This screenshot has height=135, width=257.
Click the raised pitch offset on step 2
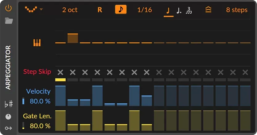tap(73, 38)
